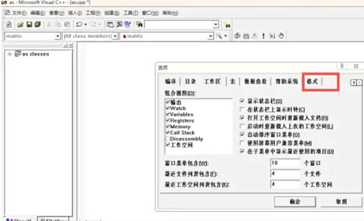
Task: Click the Stop Build icon
Action: point(255,36)
